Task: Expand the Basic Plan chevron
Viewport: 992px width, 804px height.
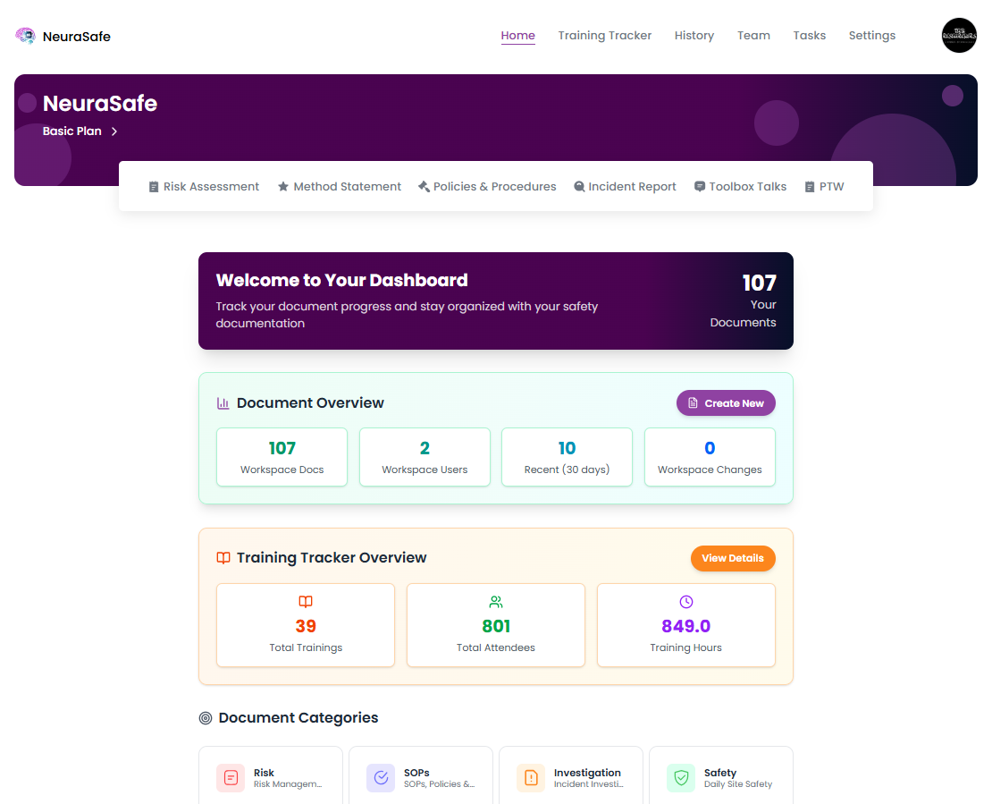Action: click(114, 131)
